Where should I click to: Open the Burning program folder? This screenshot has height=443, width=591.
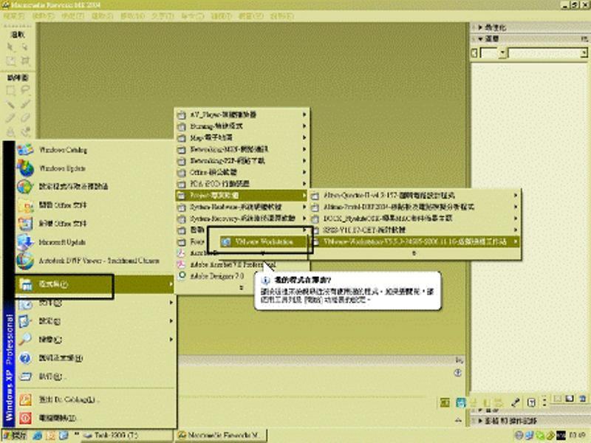(242, 126)
